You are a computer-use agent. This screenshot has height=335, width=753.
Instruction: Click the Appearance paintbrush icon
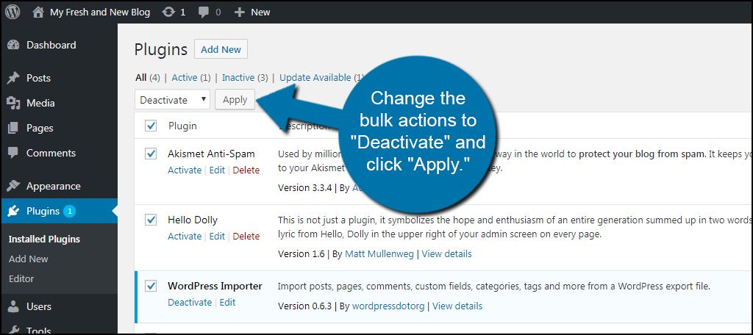click(x=13, y=186)
